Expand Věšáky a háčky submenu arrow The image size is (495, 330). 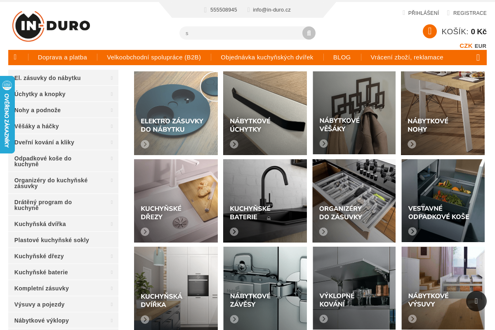tap(112, 126)
